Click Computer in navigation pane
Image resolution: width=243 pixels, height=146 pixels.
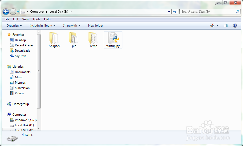[x=16, y=115]
